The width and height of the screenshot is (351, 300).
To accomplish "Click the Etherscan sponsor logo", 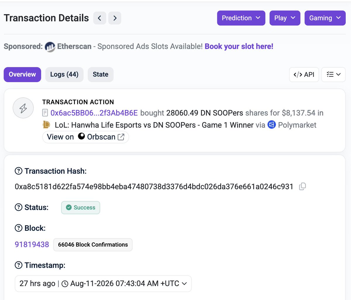I will click(x=50, y=47).
